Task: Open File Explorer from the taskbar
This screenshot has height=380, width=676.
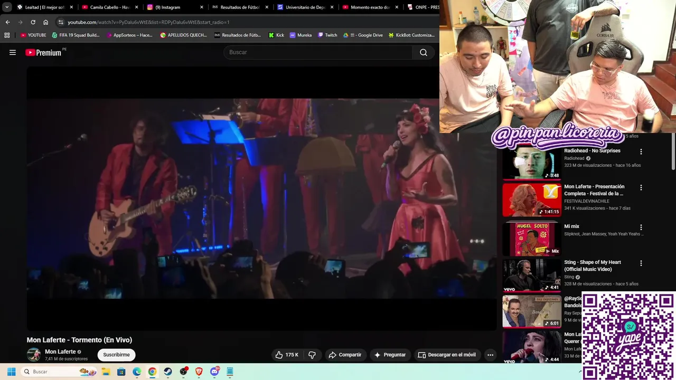Action: pyautogui.click(x=106, y=372)
